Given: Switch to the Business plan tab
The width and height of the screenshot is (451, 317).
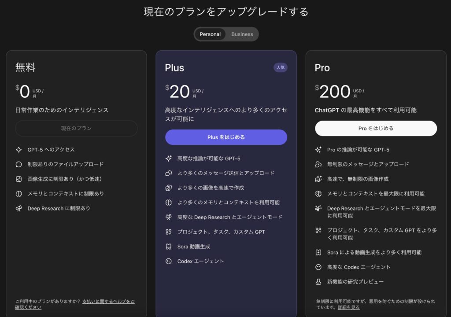Looking at the screenshot, I should (x=242, y=34).
